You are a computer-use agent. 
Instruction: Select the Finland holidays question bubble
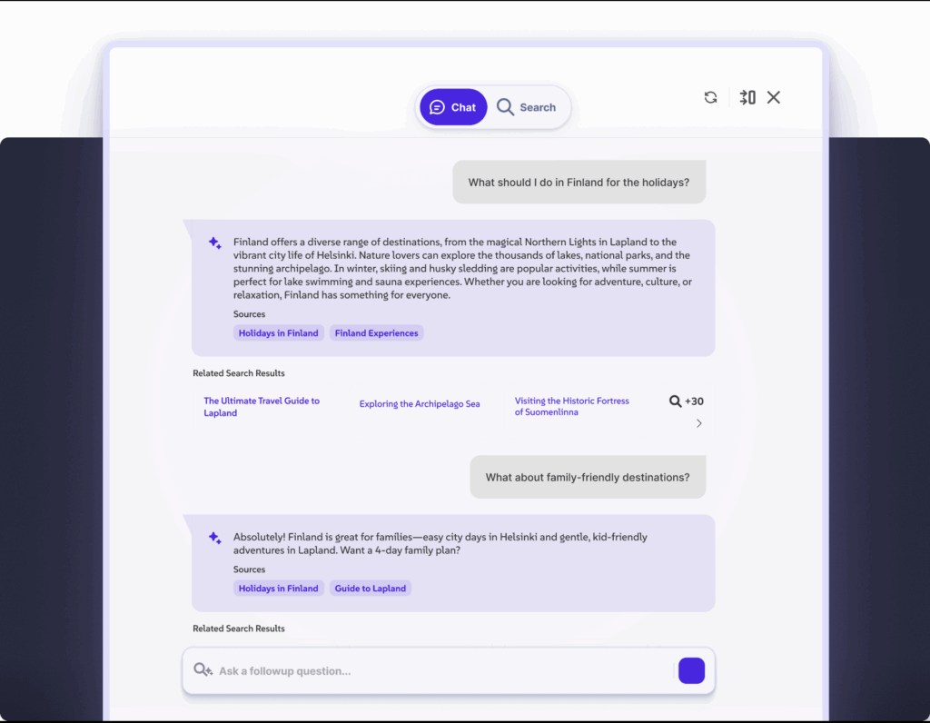579,183
